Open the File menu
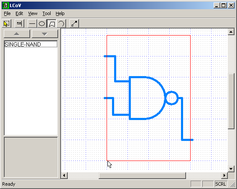The width and height of the screenshot is (237, 189). pyautogui.click(x=7, y=14)
